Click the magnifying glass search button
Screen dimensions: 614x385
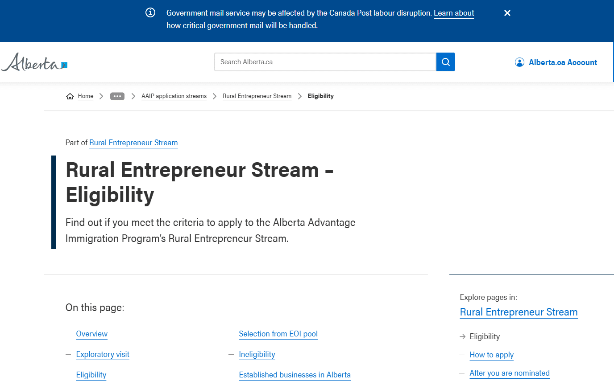pyautogui.click(x=445, y=62)
